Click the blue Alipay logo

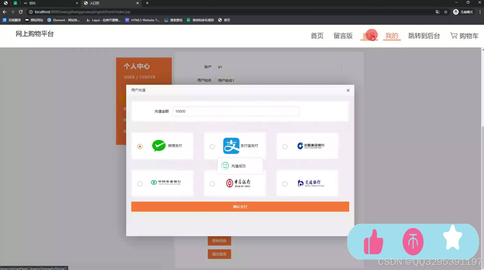[x=231, y=146]
